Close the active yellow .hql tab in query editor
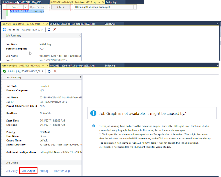Image resolution: width=221 pixels, height=177 pixels. point(103,2)
